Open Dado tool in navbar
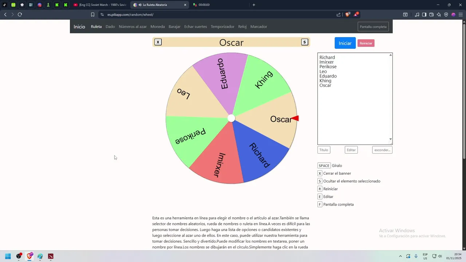Screen dimensions: 466x262 [x=110, y=27]
